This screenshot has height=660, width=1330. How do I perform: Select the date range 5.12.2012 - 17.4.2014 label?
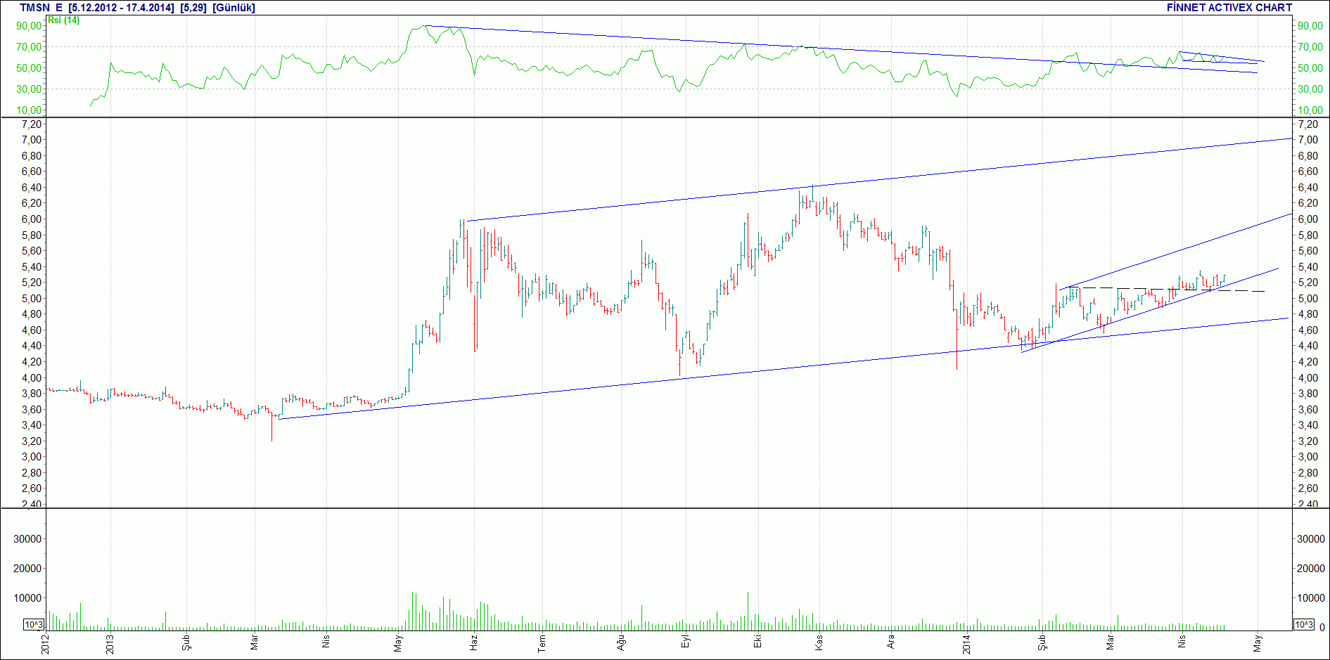coord(121,8)
